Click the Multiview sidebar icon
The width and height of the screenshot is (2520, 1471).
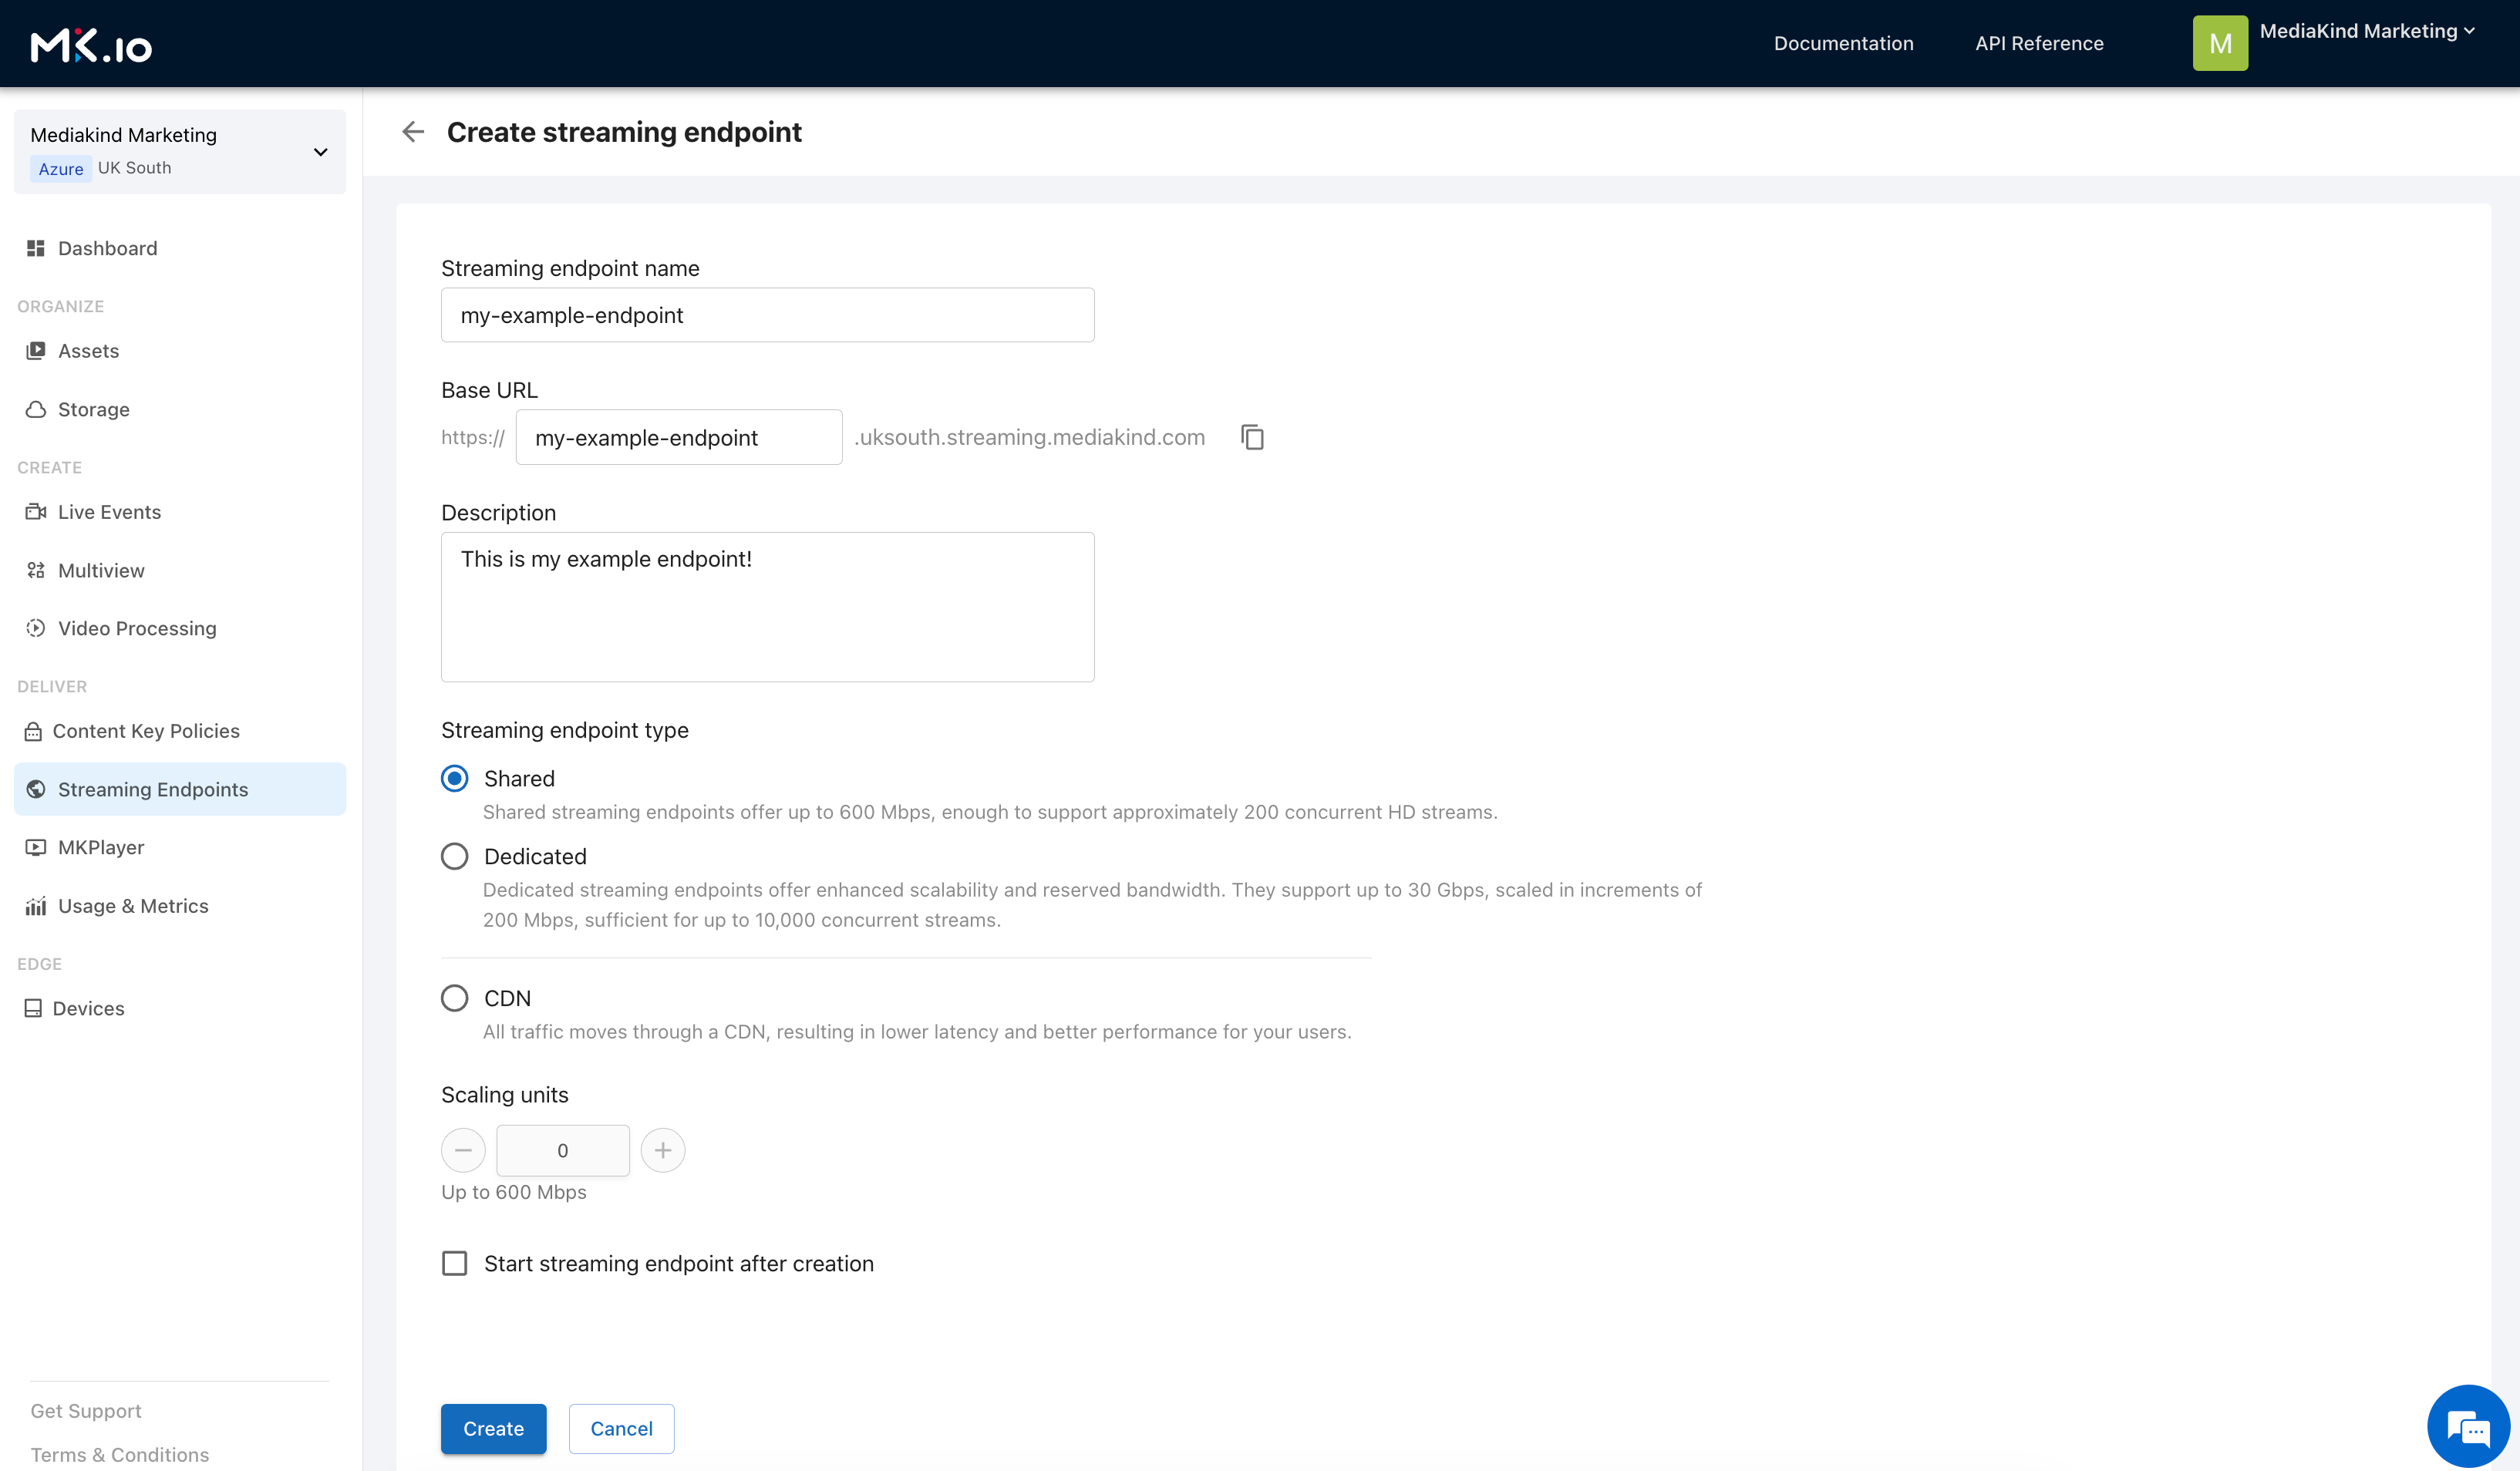pos(36,570)
